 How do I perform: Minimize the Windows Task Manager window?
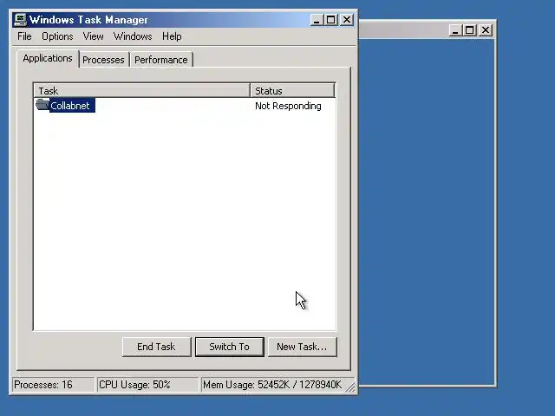317,20
